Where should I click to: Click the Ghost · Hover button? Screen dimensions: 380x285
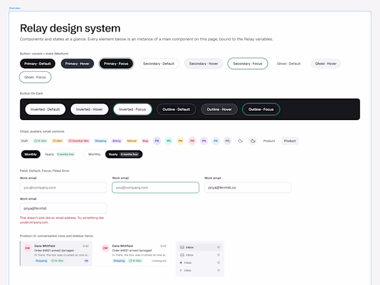point(326,64)
